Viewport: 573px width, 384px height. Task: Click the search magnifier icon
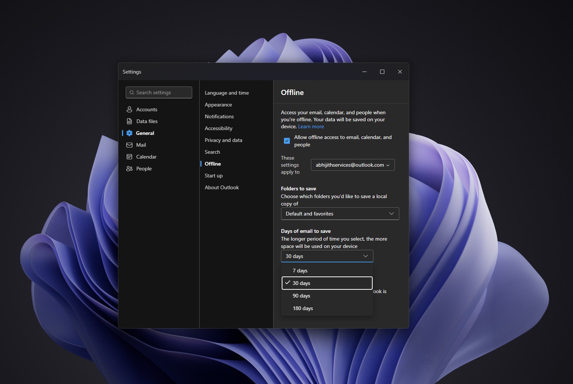132,92
